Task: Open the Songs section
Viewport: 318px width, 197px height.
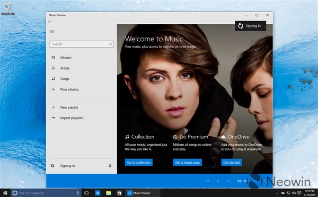Action: click(x=81, y=79)
